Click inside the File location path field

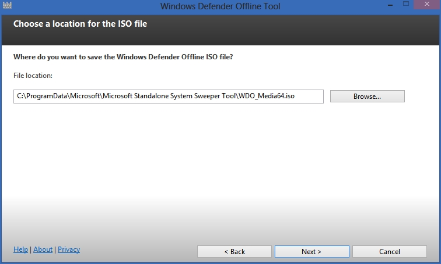tap(169, 97)
